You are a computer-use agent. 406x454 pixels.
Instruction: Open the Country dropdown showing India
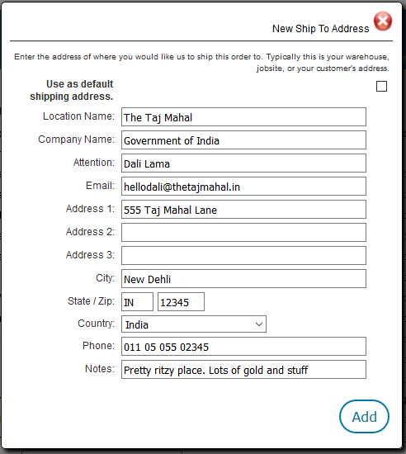click(194, 324)
